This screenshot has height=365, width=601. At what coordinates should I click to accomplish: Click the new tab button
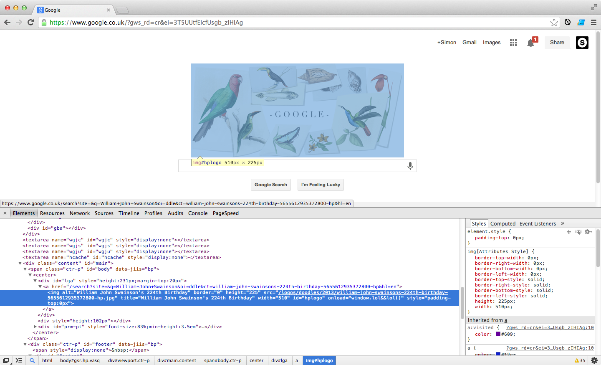coord(122,10)
